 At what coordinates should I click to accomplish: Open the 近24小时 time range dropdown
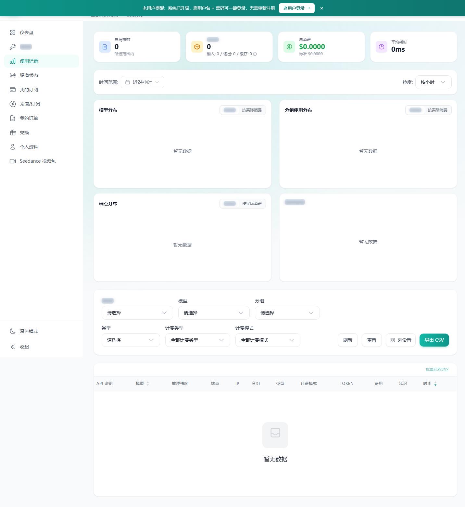[142, 82]
